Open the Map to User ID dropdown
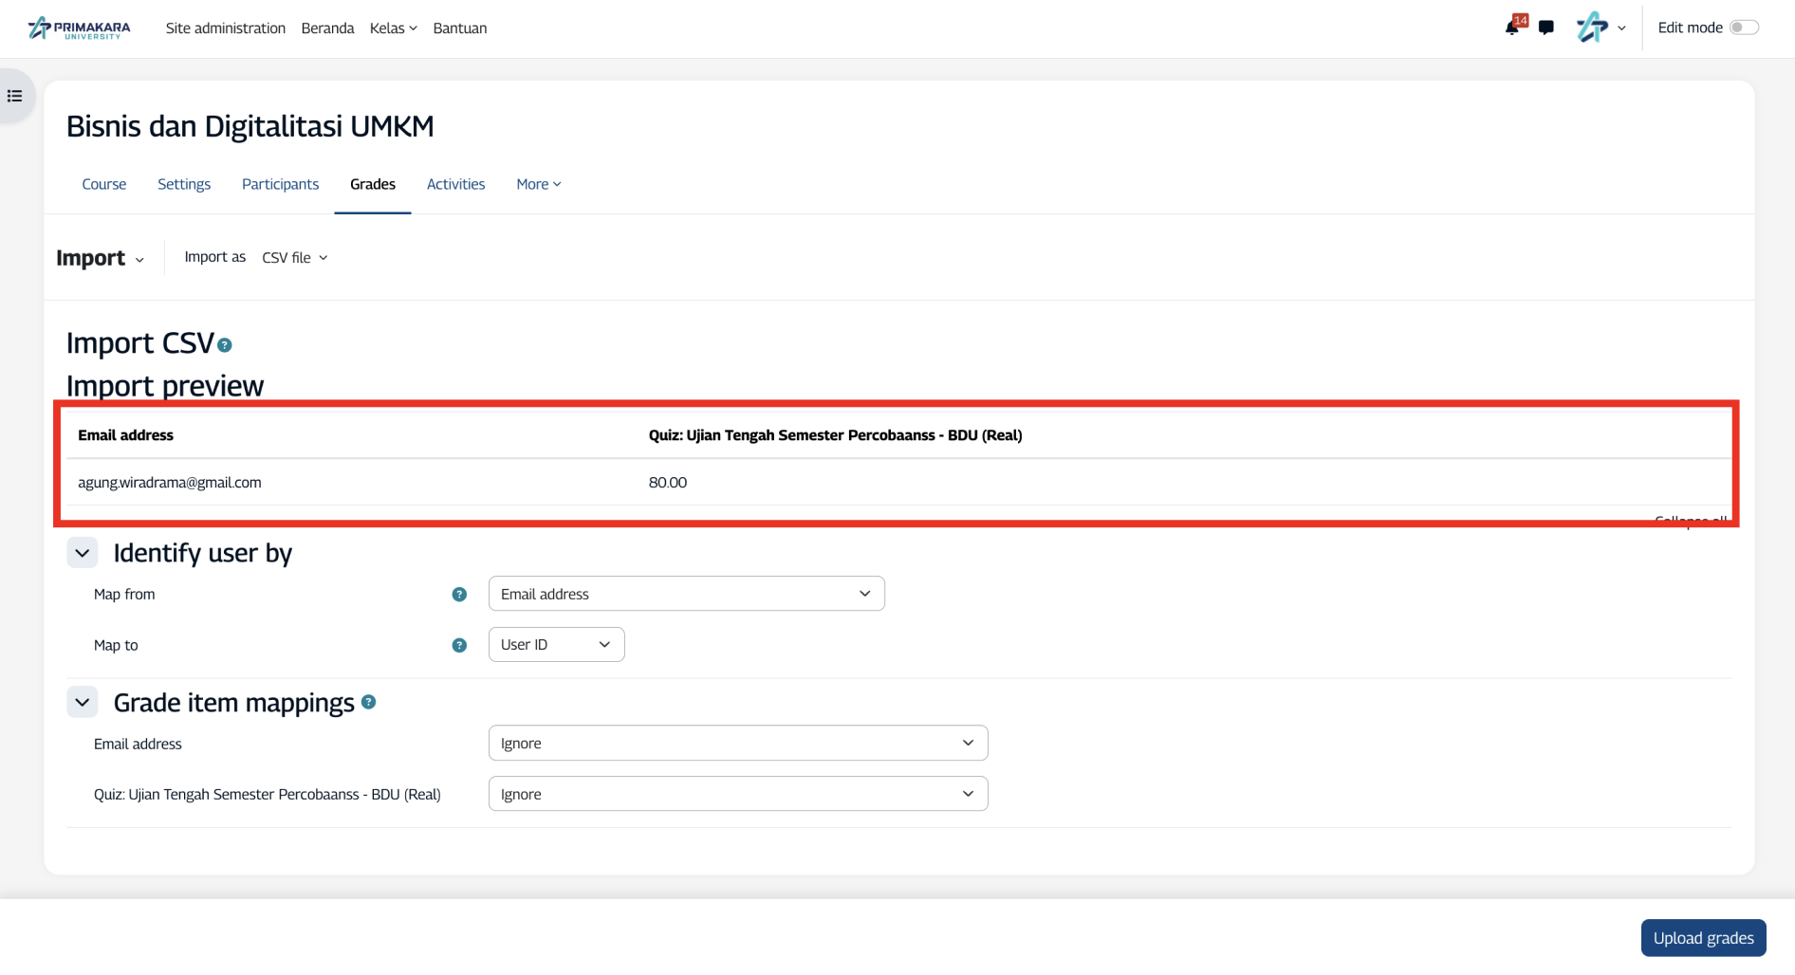 (x=556, y=645)
